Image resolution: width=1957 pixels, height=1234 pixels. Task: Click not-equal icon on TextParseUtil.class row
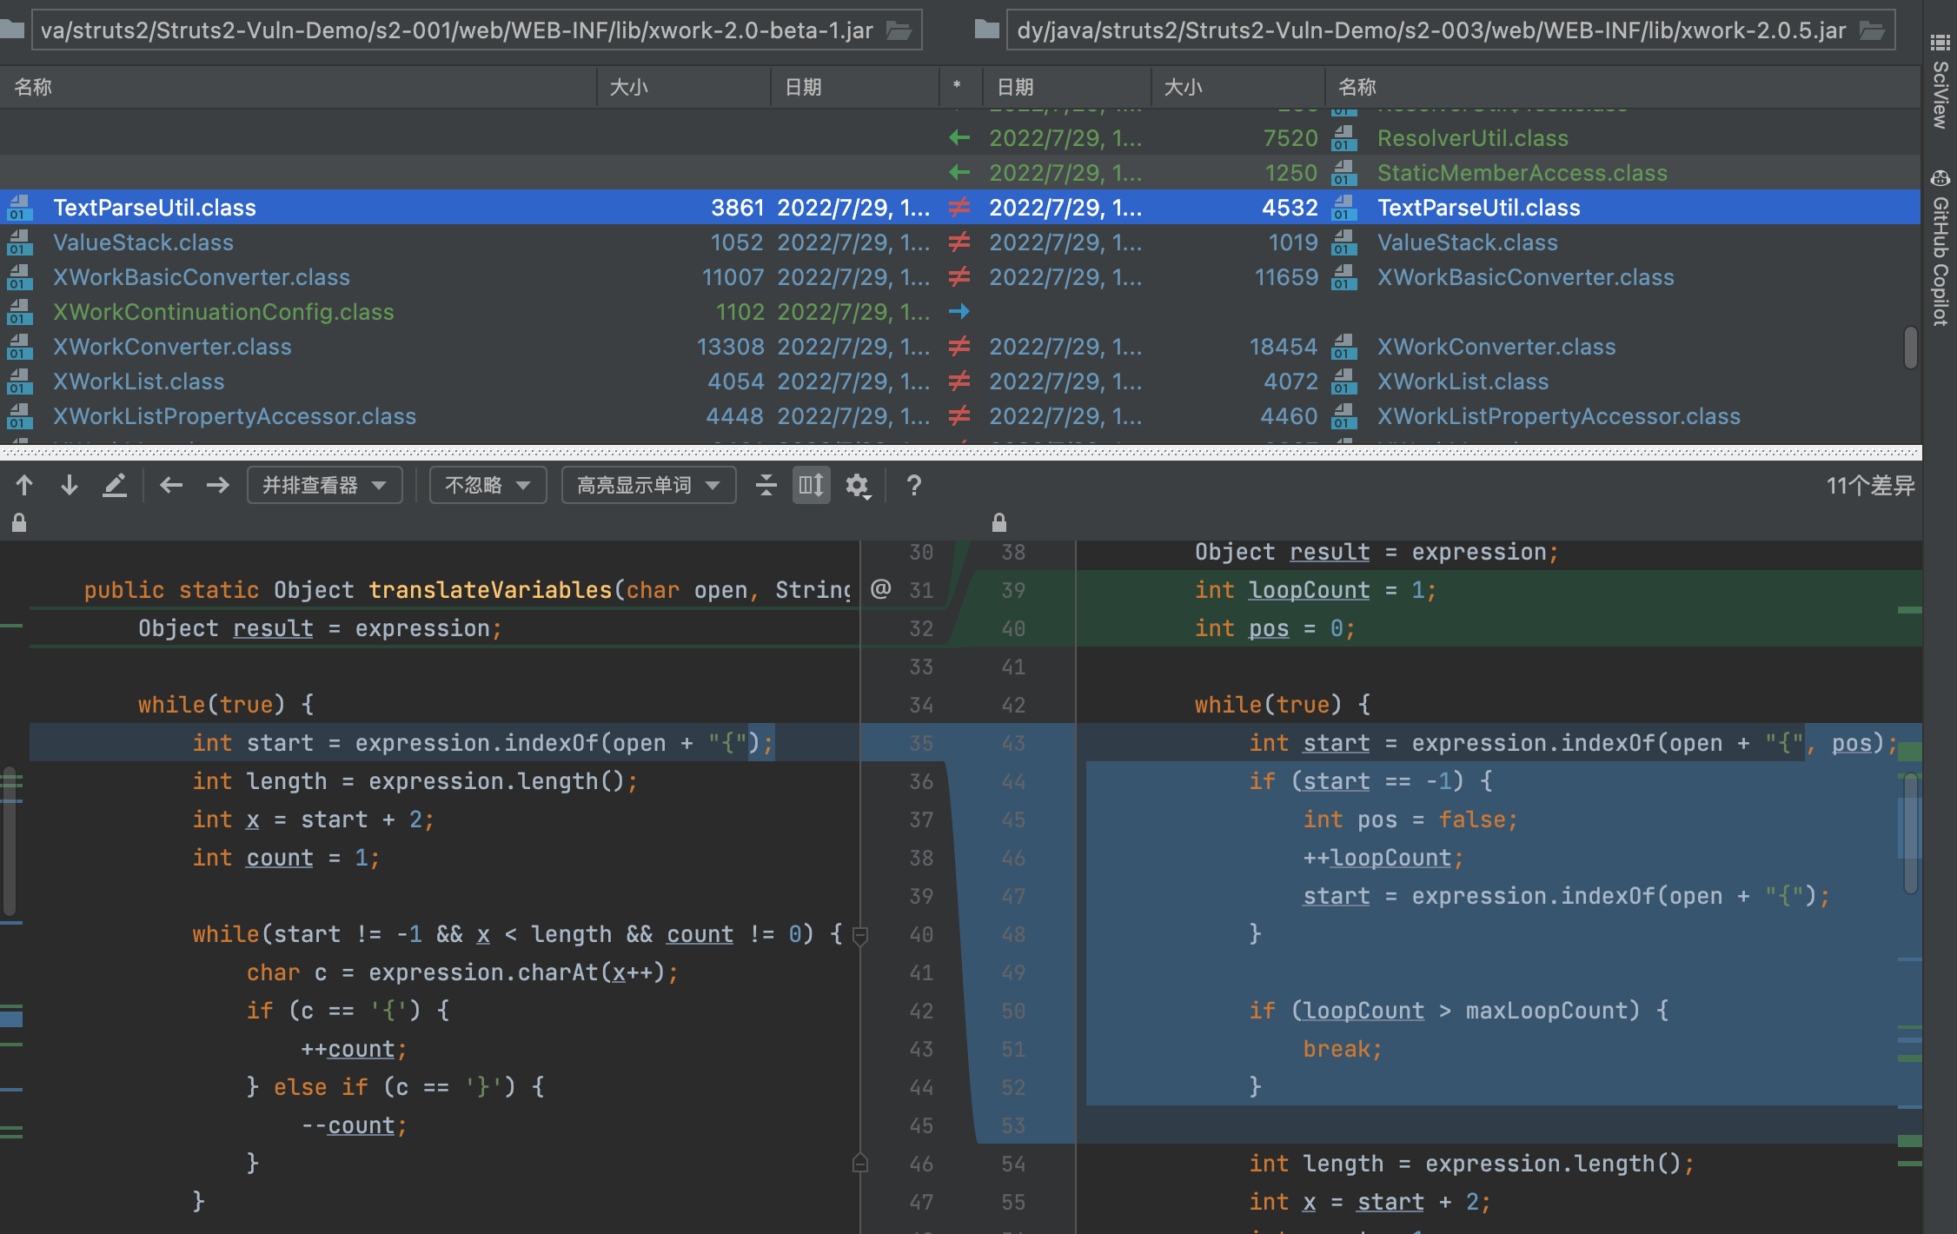coord(959,208)
